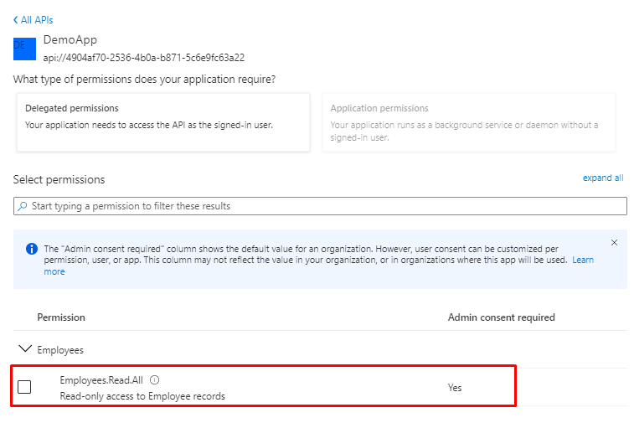This screenshot has height=423, width=634.
Task: Click the Yes admin consent value
Action: click(x=455, y=388)
